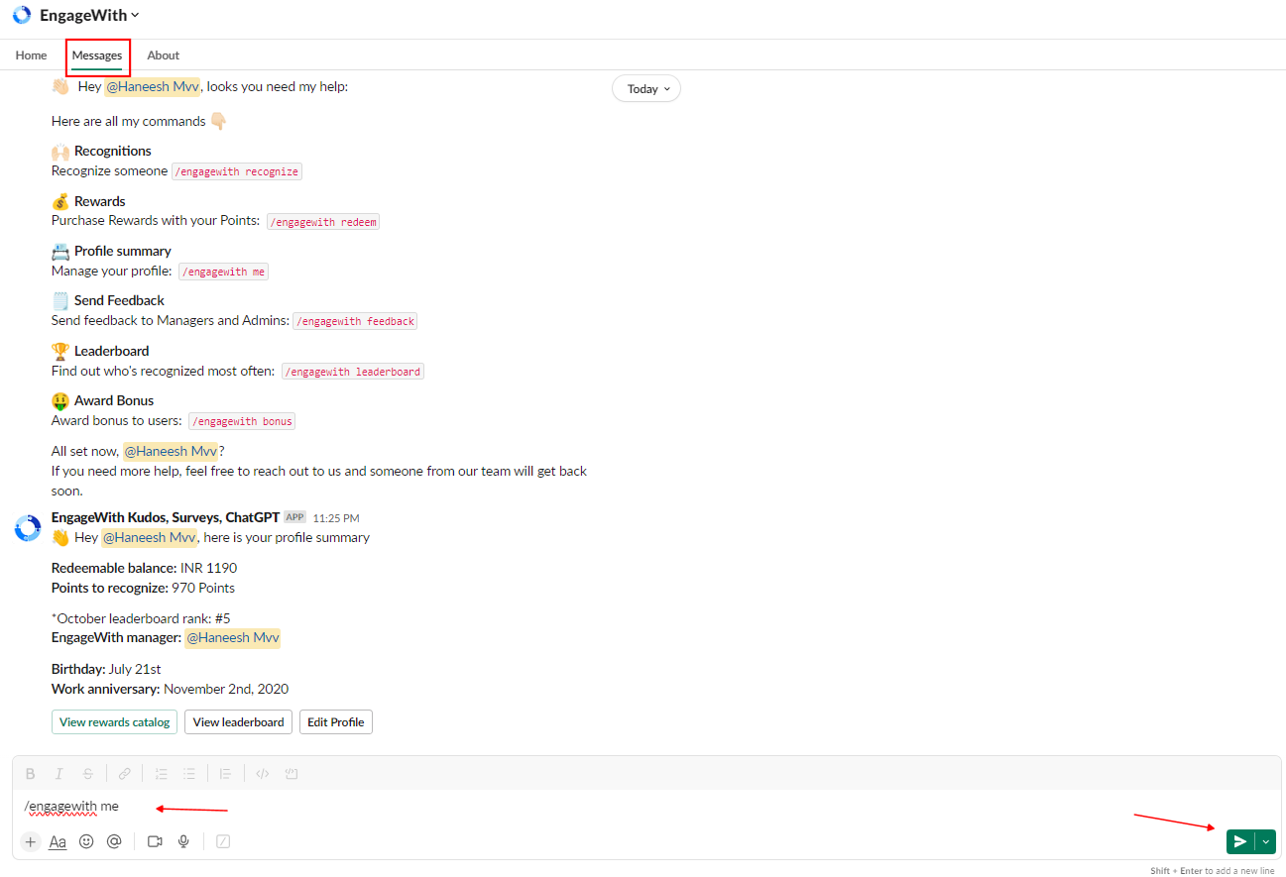1286x877 pixels.
Task: Start a bulleted list
Action: point(189,774)
